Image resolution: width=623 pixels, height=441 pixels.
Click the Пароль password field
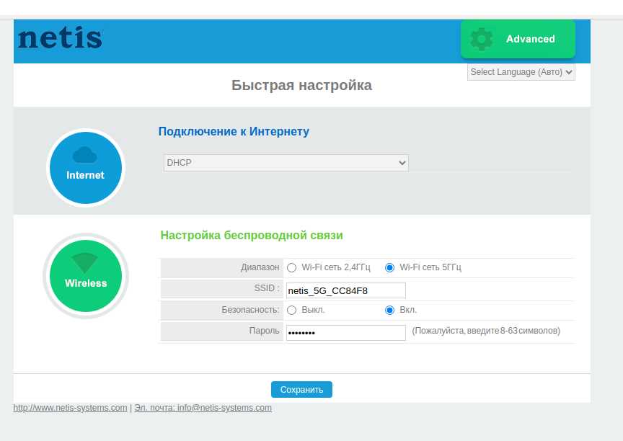pyautogui.click(x=345, y=333)
